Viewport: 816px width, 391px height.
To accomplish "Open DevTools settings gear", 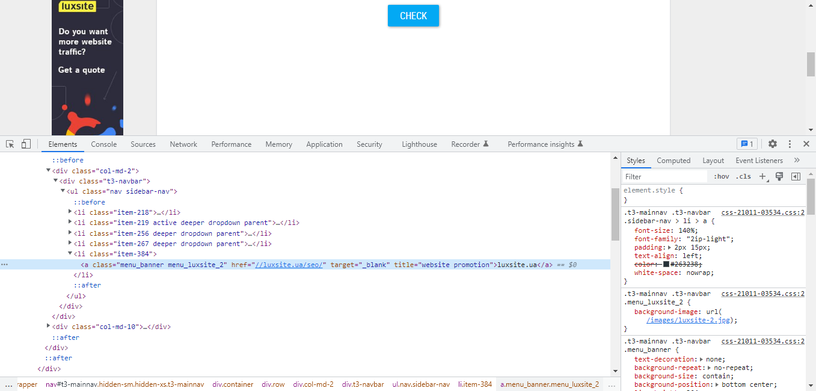I will (x=772, y=144).
